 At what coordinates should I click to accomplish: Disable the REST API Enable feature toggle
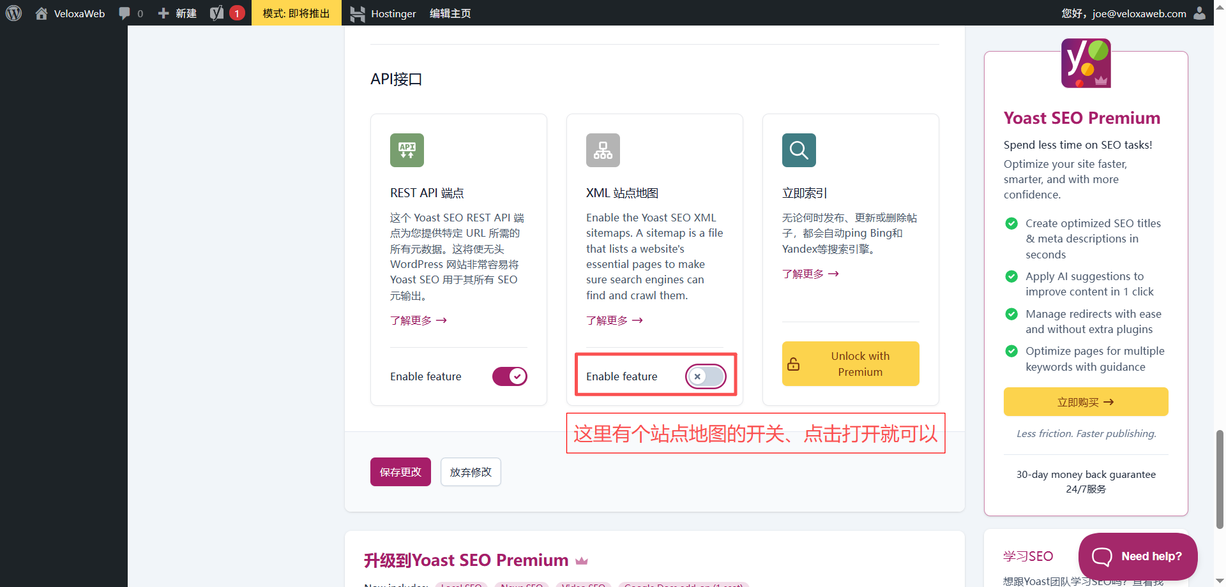tap(510, 376)
